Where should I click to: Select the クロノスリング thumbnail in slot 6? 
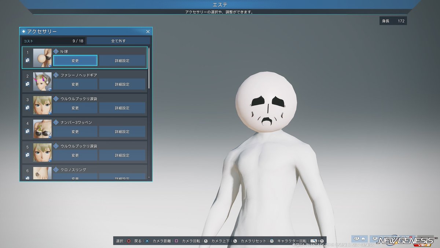coord(42,173)
